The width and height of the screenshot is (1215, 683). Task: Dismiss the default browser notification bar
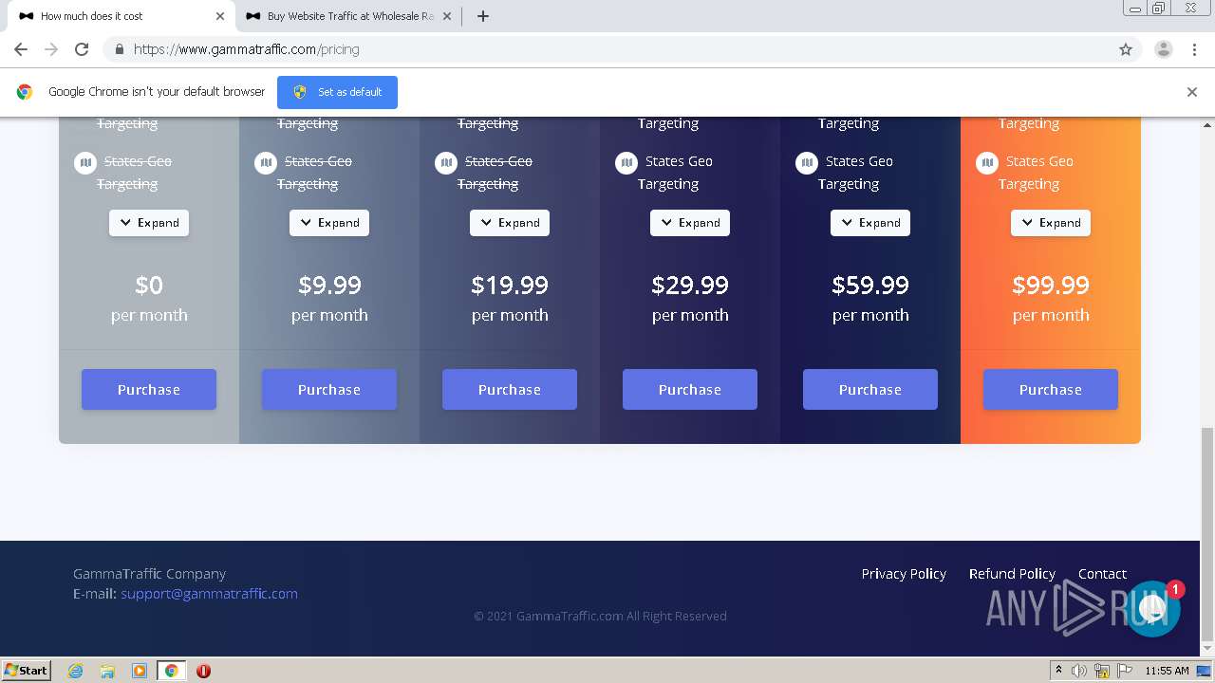[1192, 92]
